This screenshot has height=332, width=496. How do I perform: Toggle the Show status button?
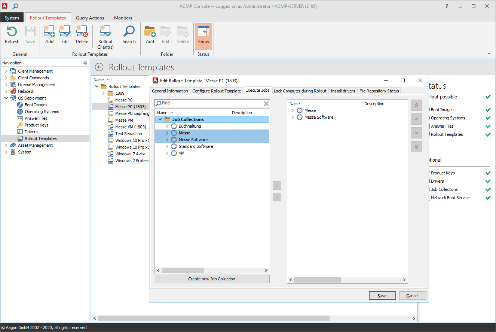click(203, 36)
